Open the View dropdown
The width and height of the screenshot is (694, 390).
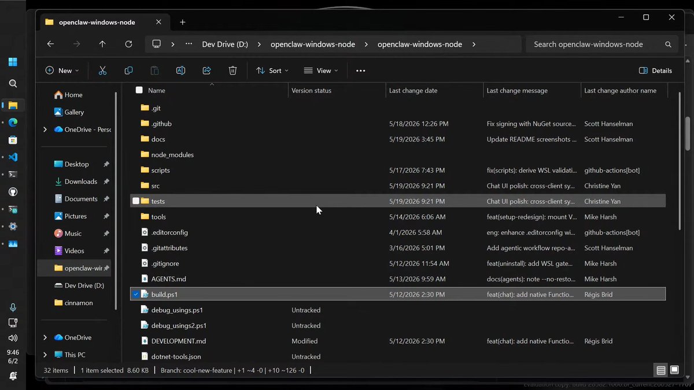click(x=321, y=70)
